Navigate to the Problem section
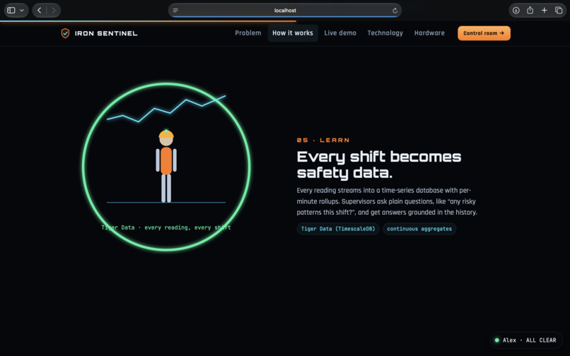This screenshot has height=356, width=570. coord(248,33)
